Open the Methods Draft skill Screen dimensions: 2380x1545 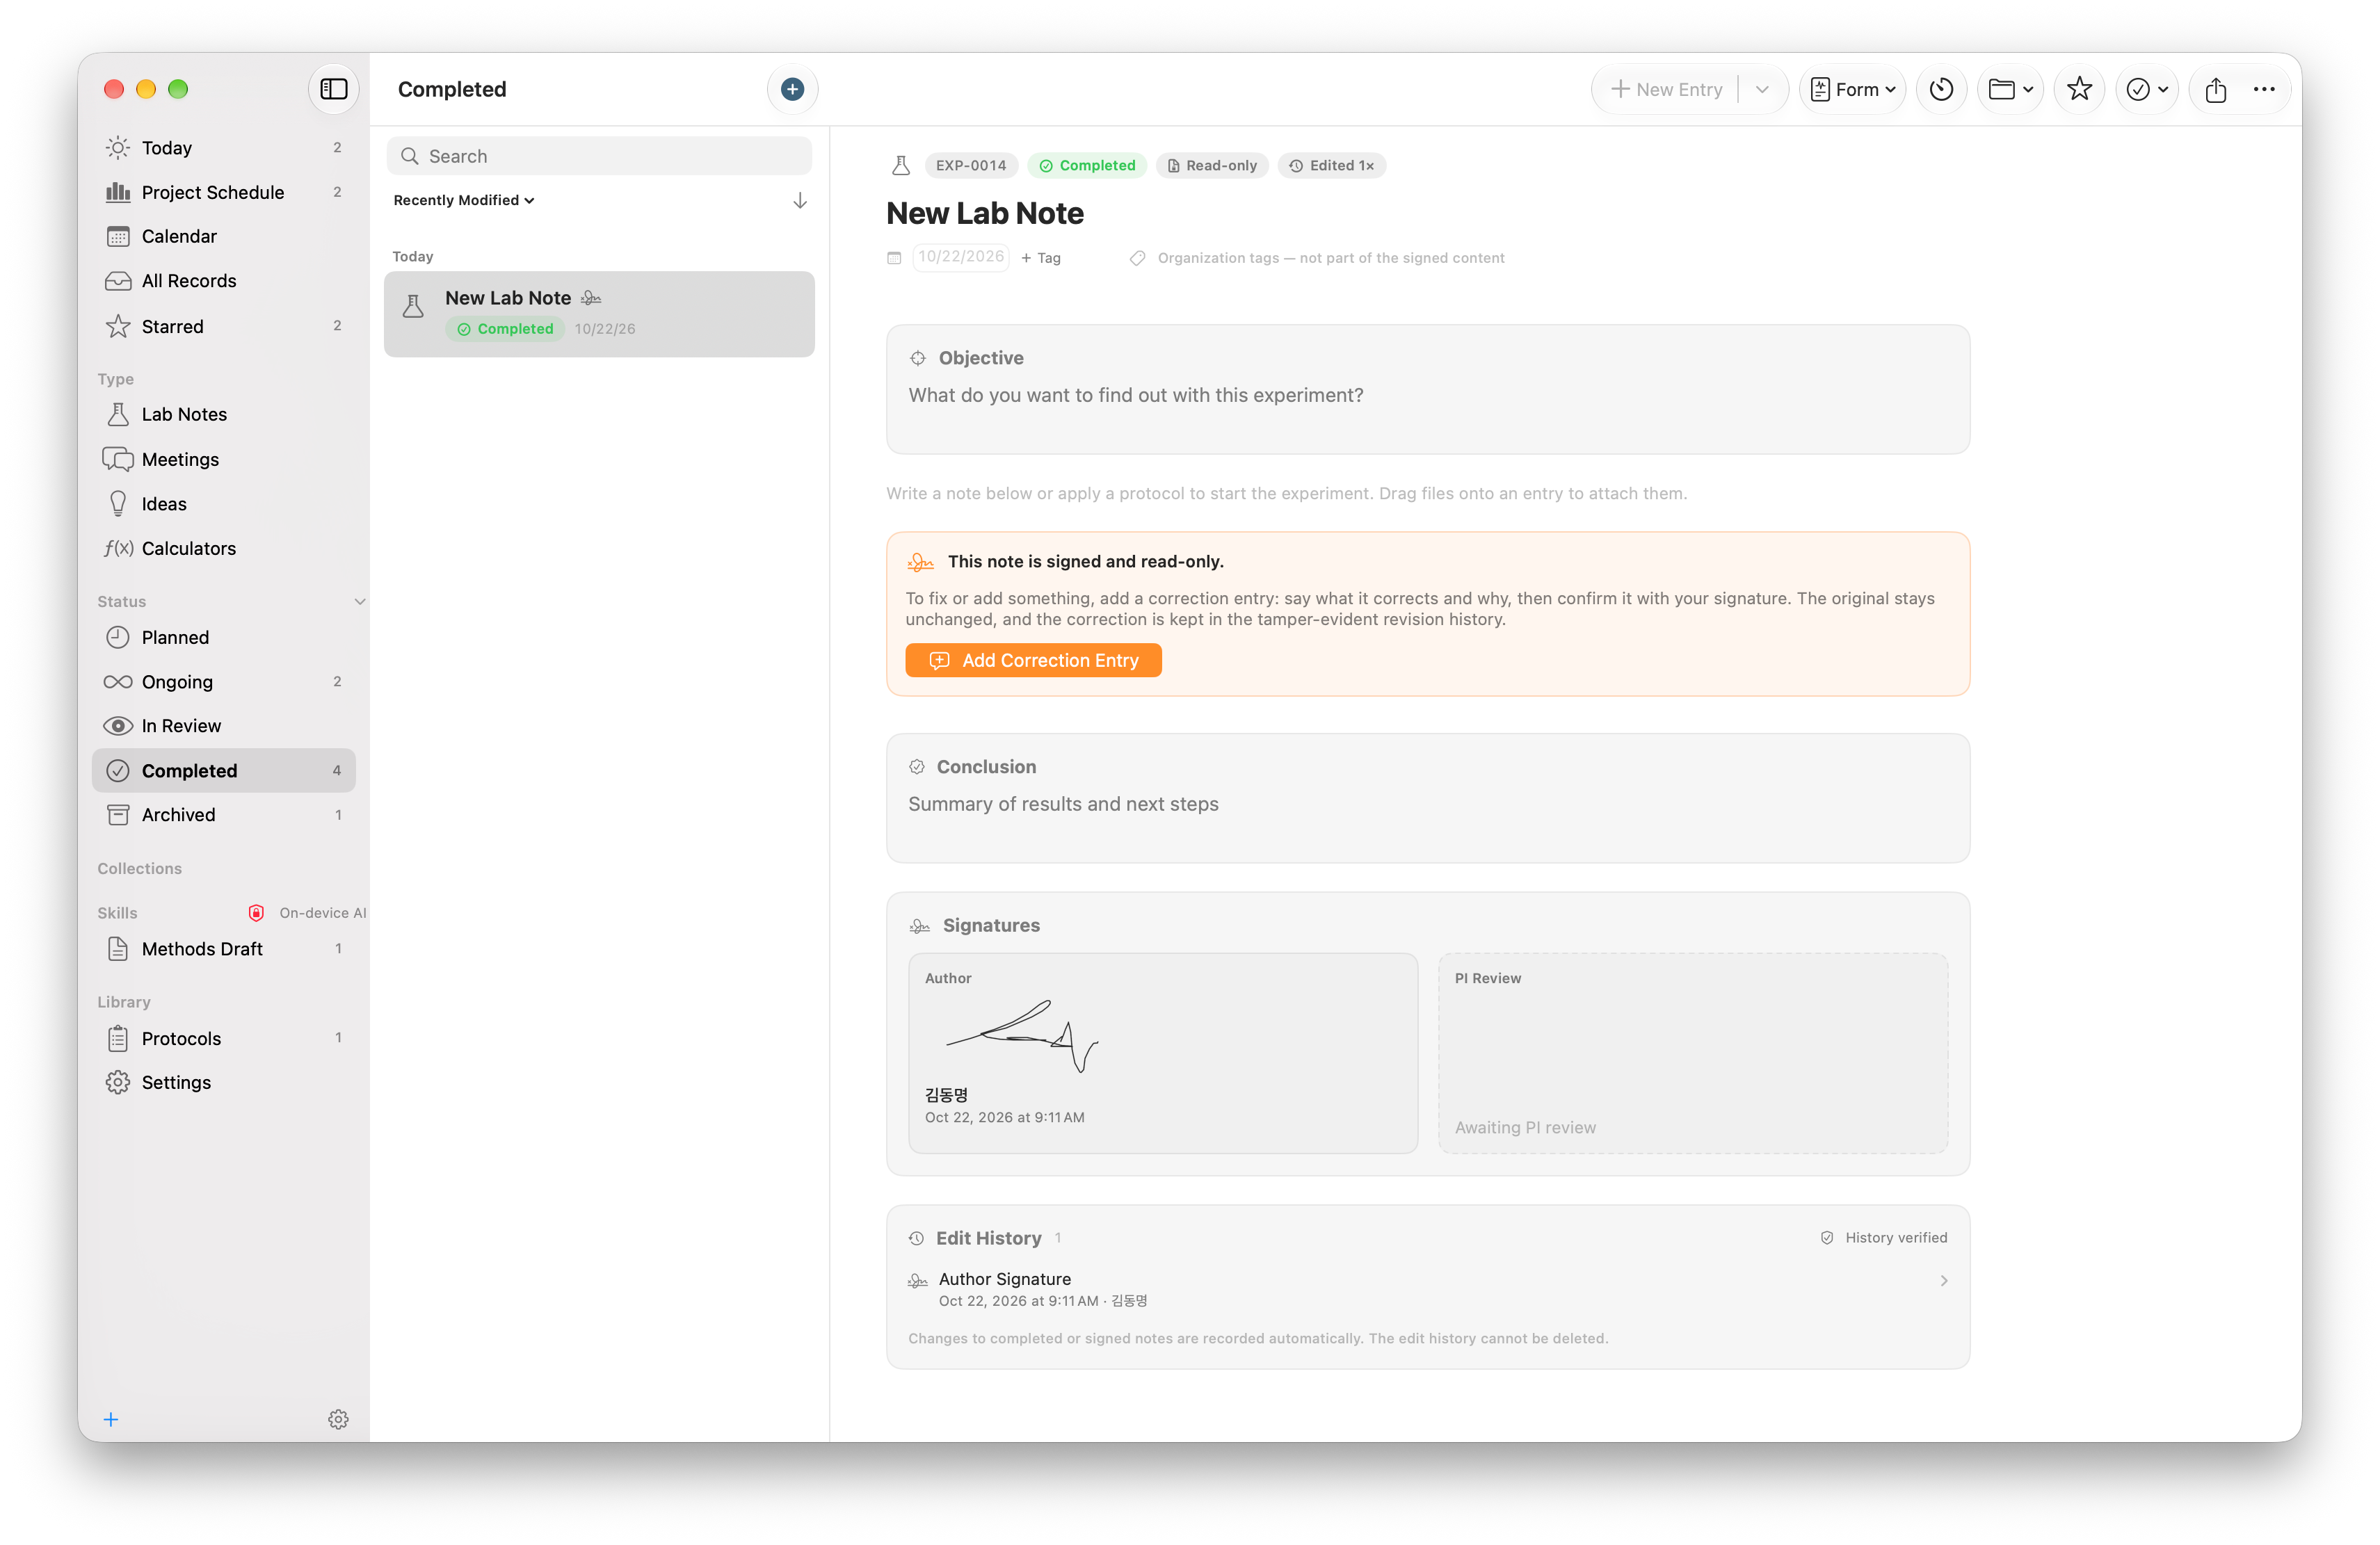pyautogui.click(x=224, y=949)
